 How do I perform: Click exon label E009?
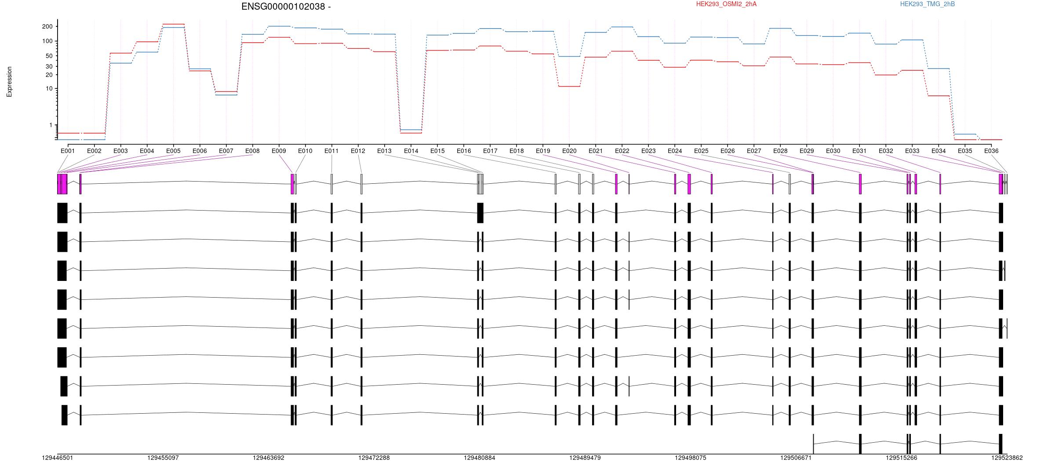(279, 151)
